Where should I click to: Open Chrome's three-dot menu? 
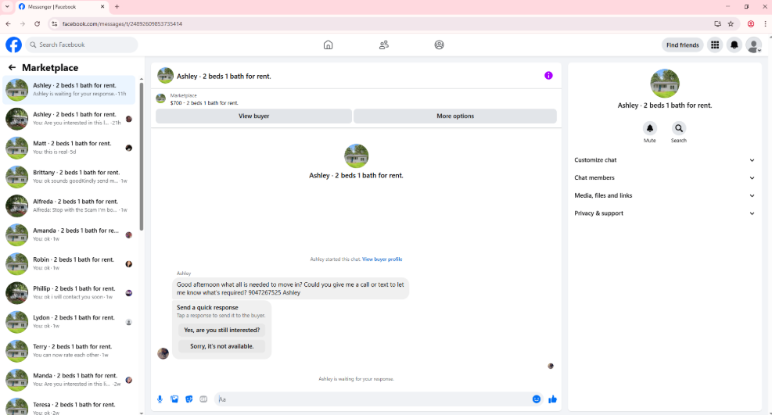click(x=765, y=23)
